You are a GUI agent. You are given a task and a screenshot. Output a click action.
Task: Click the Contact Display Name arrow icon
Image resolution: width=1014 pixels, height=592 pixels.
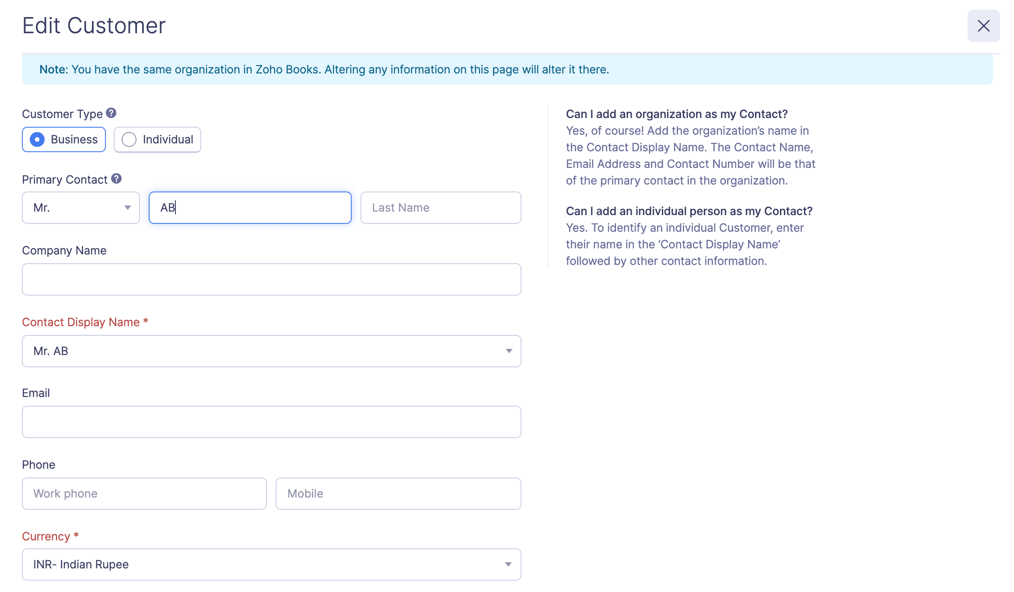[509, 351]
